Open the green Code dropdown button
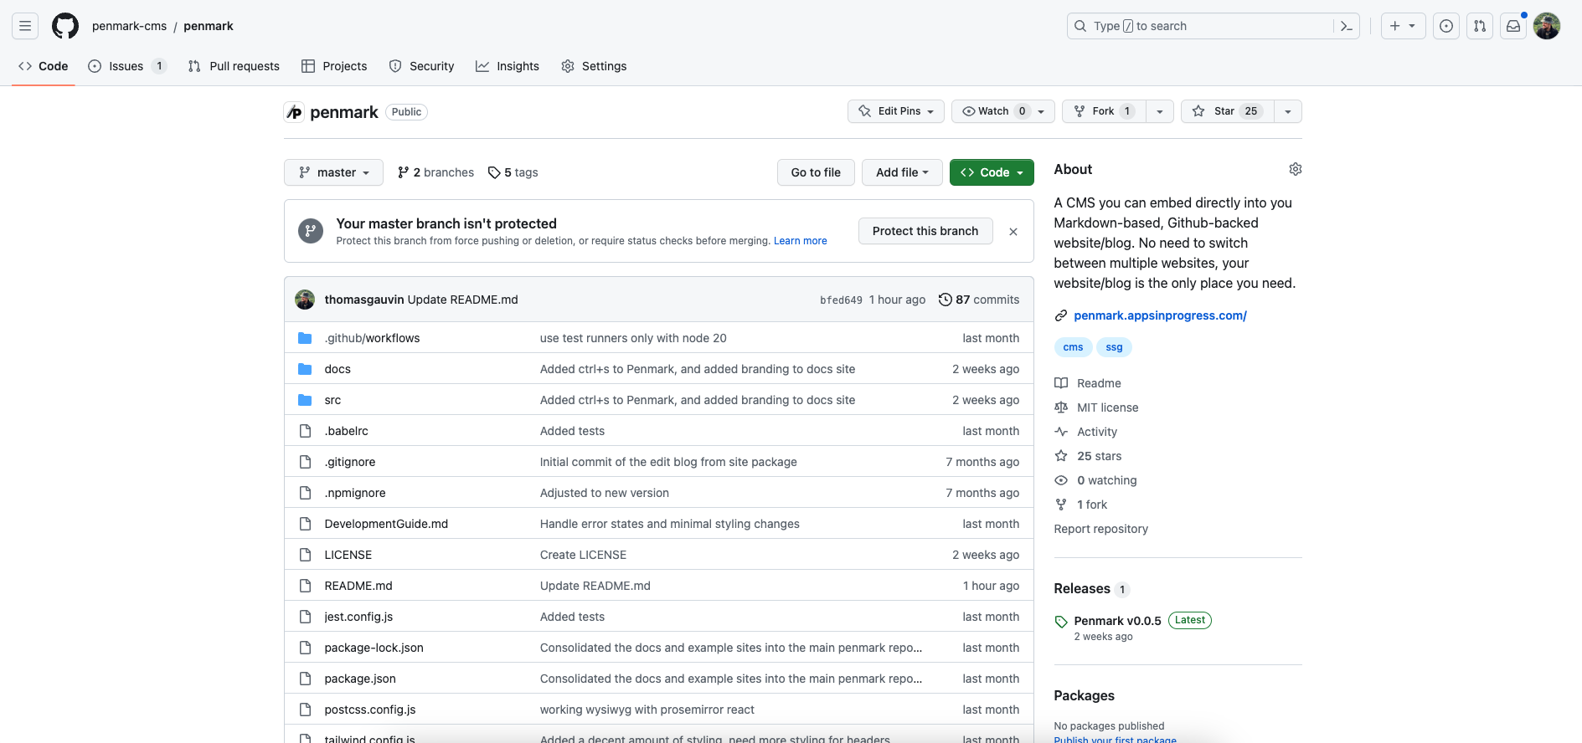 coord(992,172)
